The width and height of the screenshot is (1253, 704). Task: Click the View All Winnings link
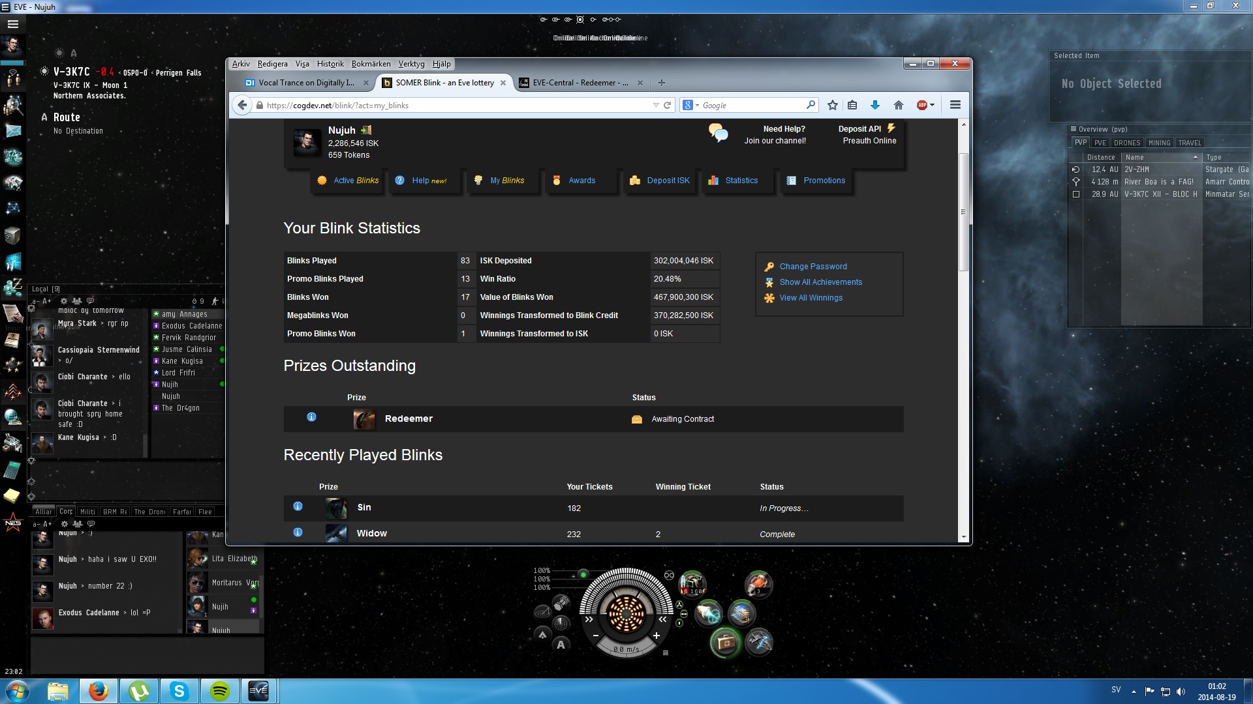811,298
